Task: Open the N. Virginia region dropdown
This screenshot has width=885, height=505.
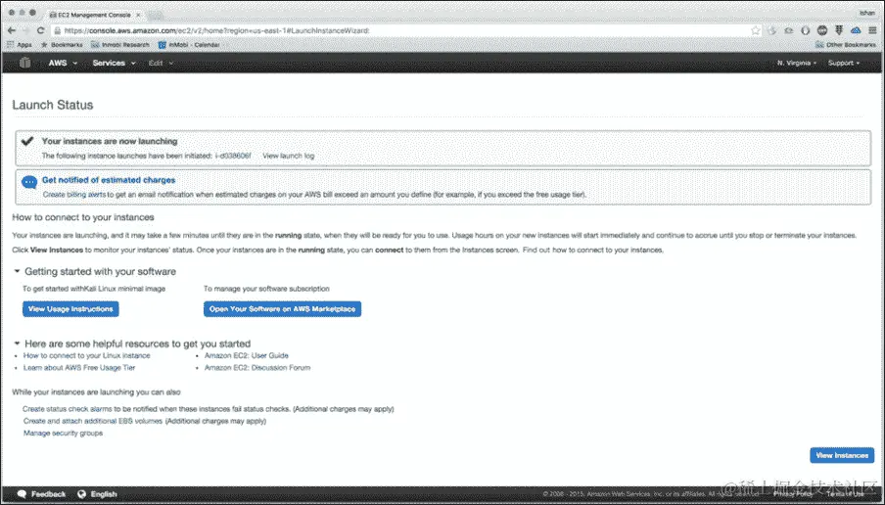Action: pyautogui.click(x=796, y=63)
